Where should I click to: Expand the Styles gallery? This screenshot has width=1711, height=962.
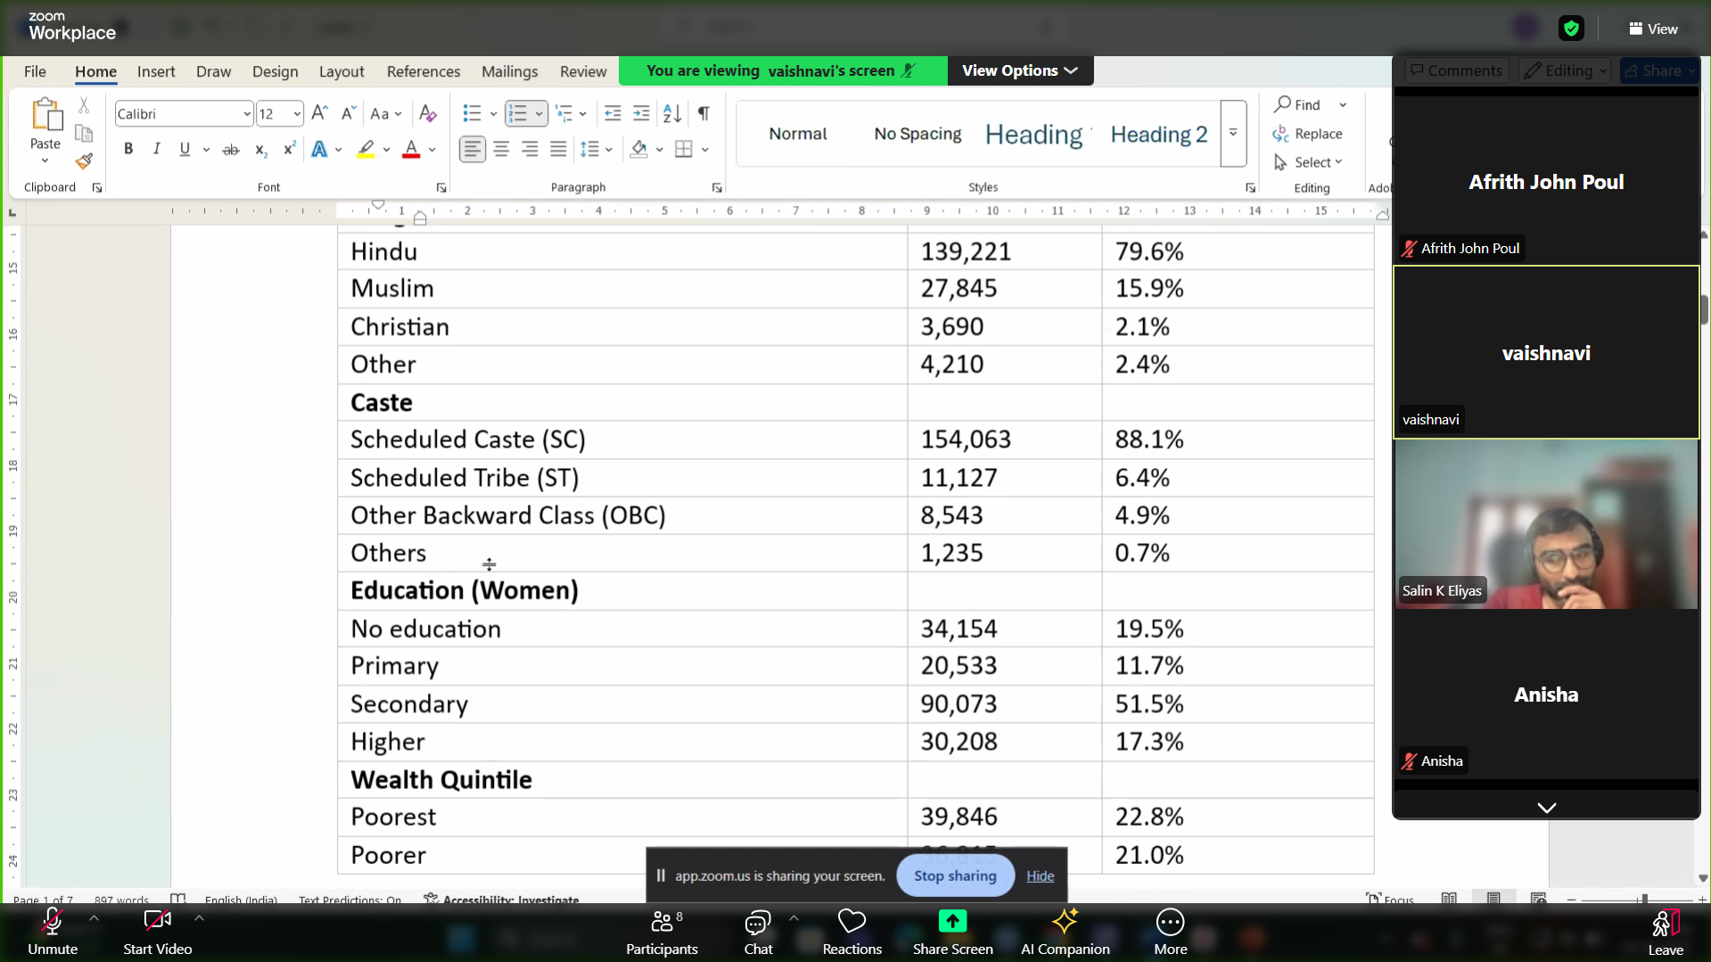pyautogui.click(x=1233, y=134)
